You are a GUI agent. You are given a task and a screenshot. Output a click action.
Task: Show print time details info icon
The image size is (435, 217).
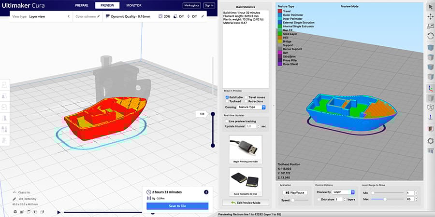click(206, 192)
